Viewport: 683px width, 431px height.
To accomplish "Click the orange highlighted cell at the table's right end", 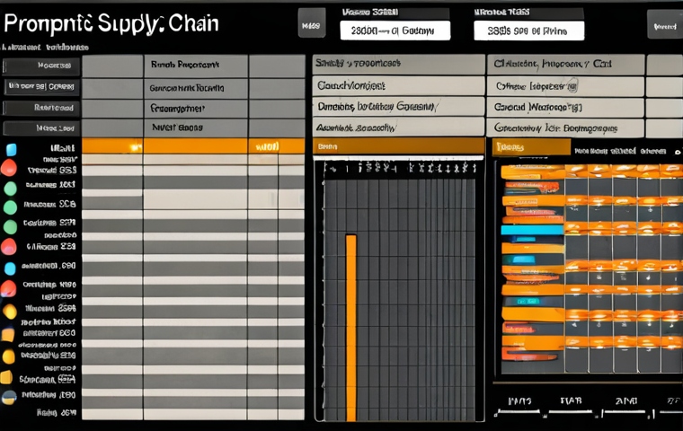I will [x=276, y=146].
